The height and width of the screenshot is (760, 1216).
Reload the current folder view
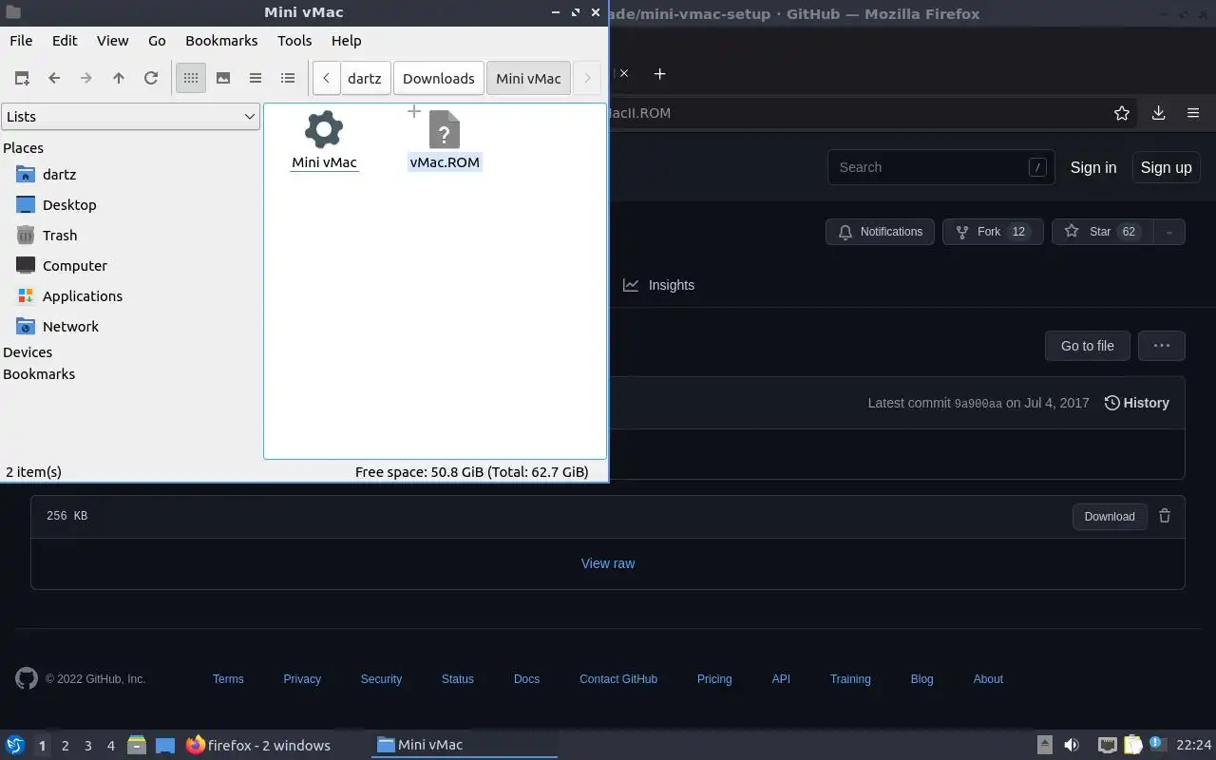click(151, 79)
